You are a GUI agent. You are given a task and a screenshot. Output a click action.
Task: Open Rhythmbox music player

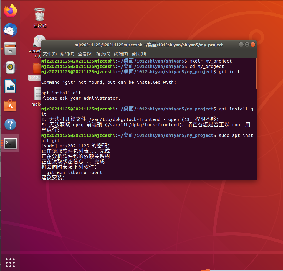click(x=10, y=68)
